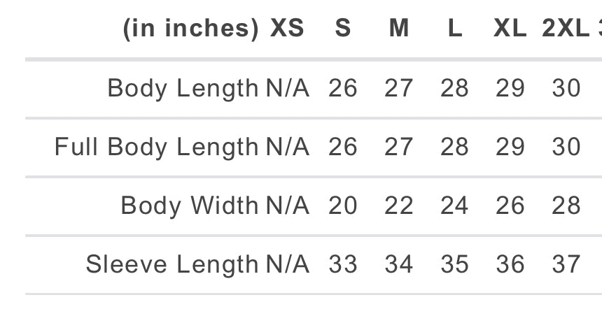This screenshot has height=309, width=602.
Task: Click the "(in inches)" column header
Action: tap(190, 29)
